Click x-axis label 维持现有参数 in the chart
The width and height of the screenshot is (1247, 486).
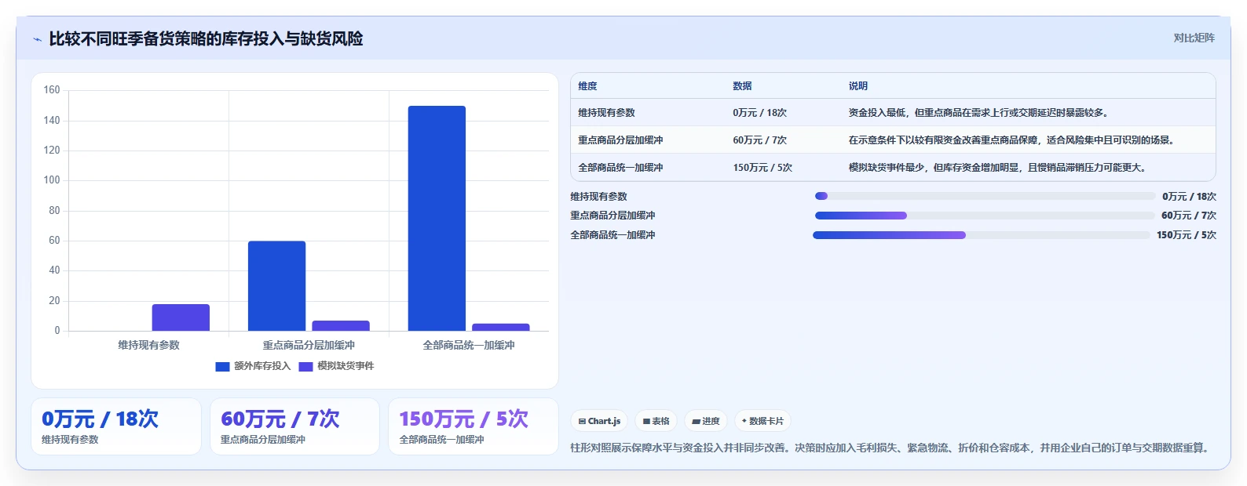pyautogui.click(x=148, y=345)
